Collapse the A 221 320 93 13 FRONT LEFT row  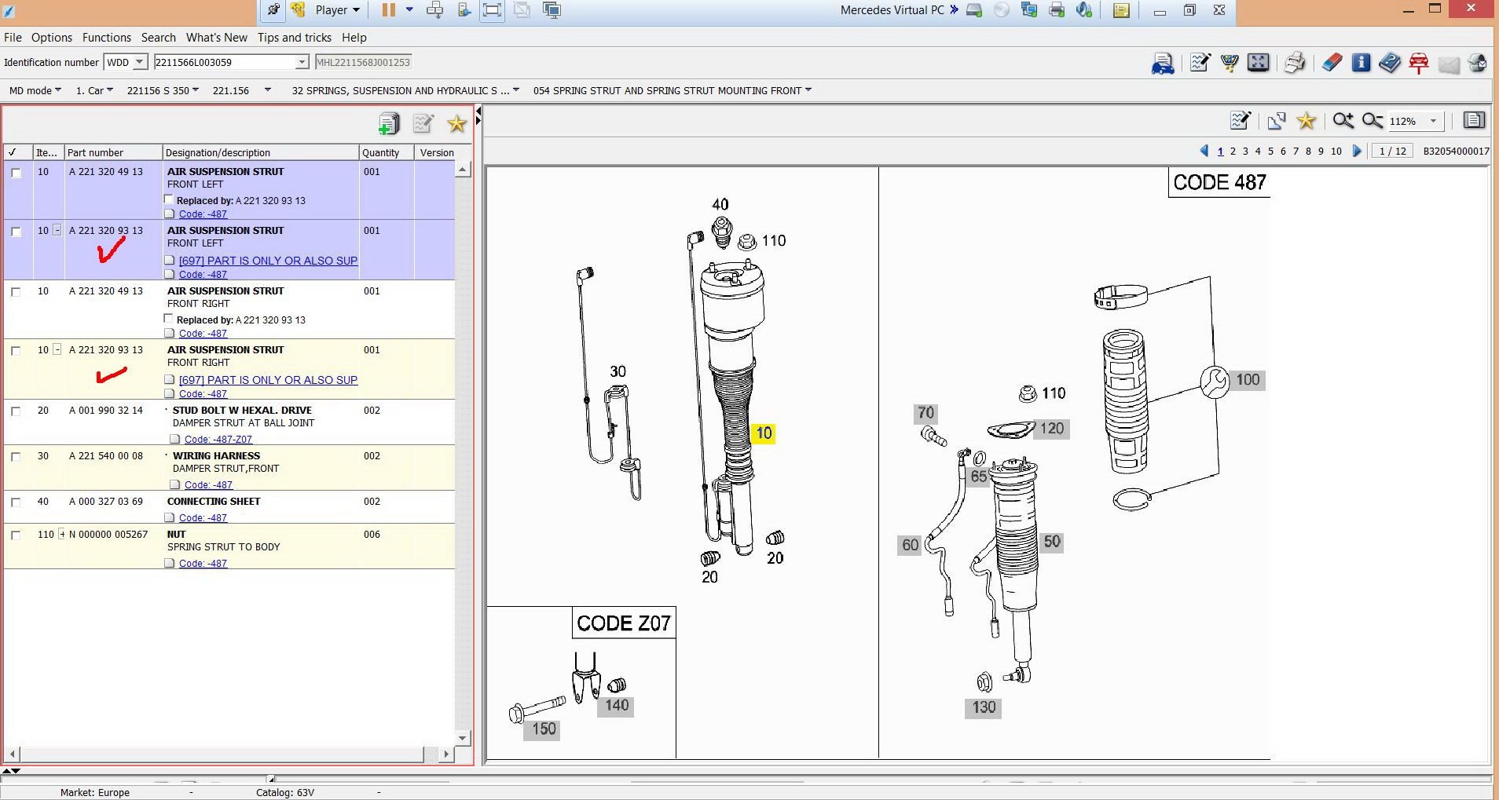coord(57,230)
